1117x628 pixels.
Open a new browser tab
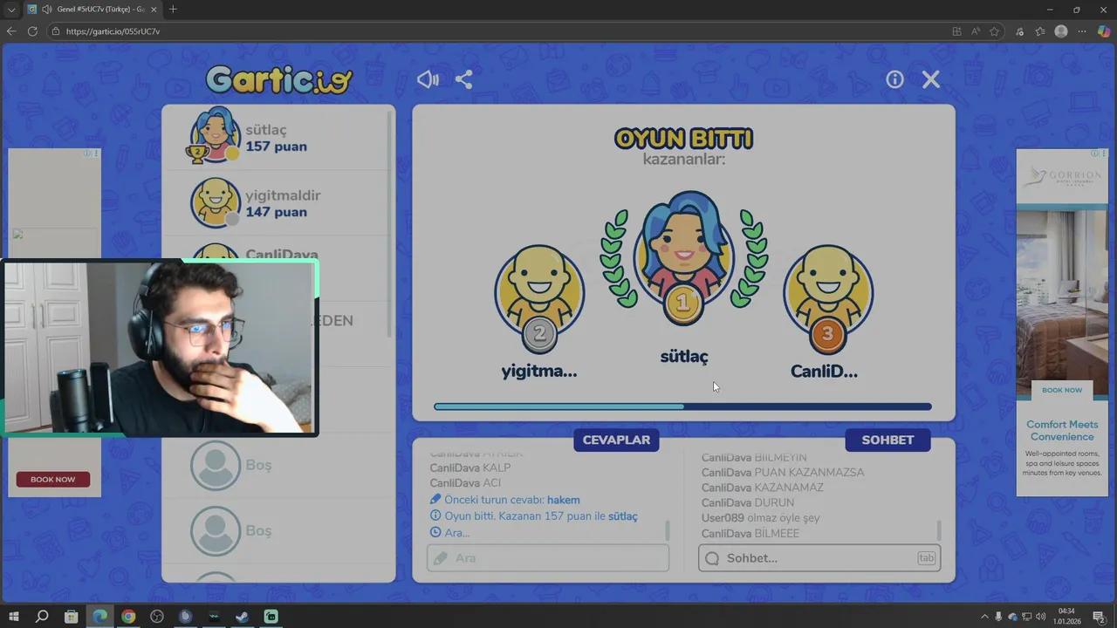click(x=173, y=10)
